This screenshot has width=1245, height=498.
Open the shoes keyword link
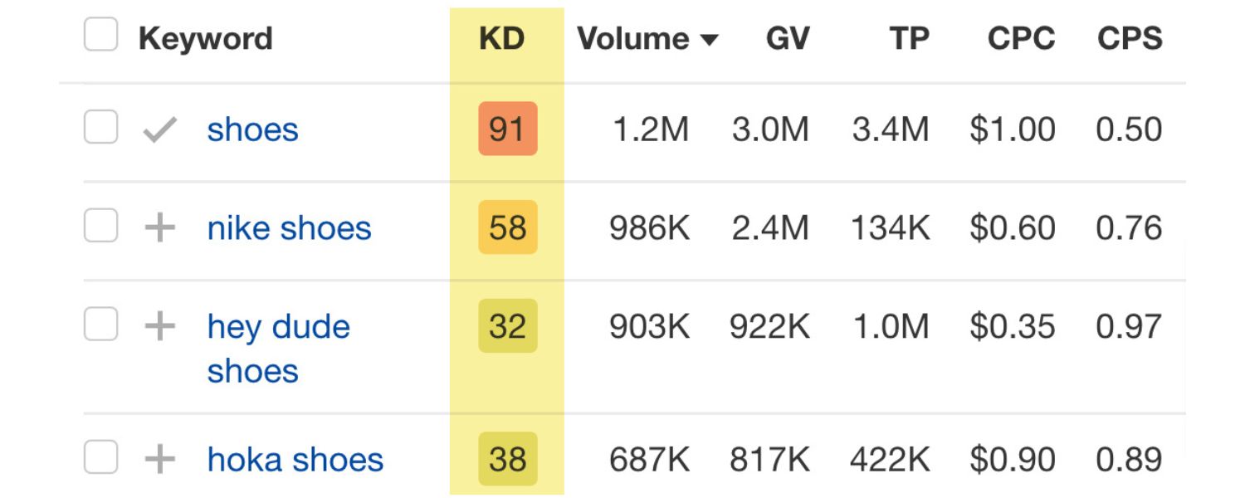(x=251, y=129)
